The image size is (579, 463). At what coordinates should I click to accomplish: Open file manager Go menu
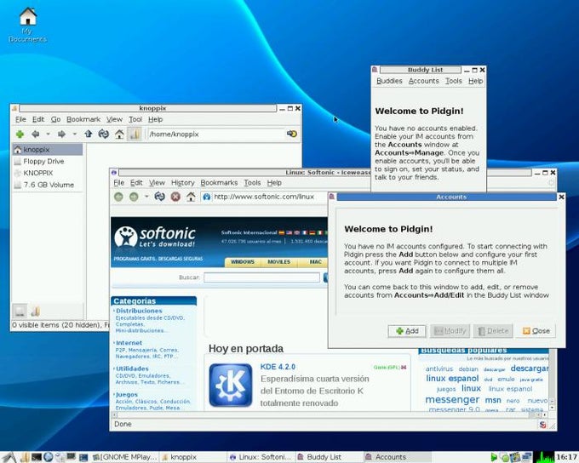coord(55,119)
